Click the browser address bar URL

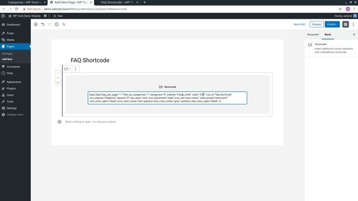coord(85,9)
